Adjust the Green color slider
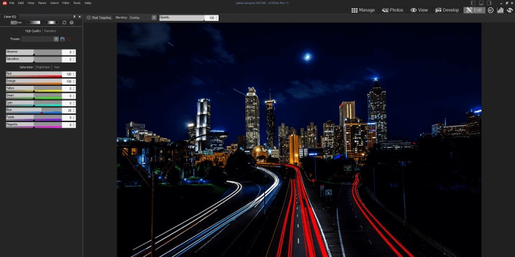The image size is (515, 257). coord(34,96)
